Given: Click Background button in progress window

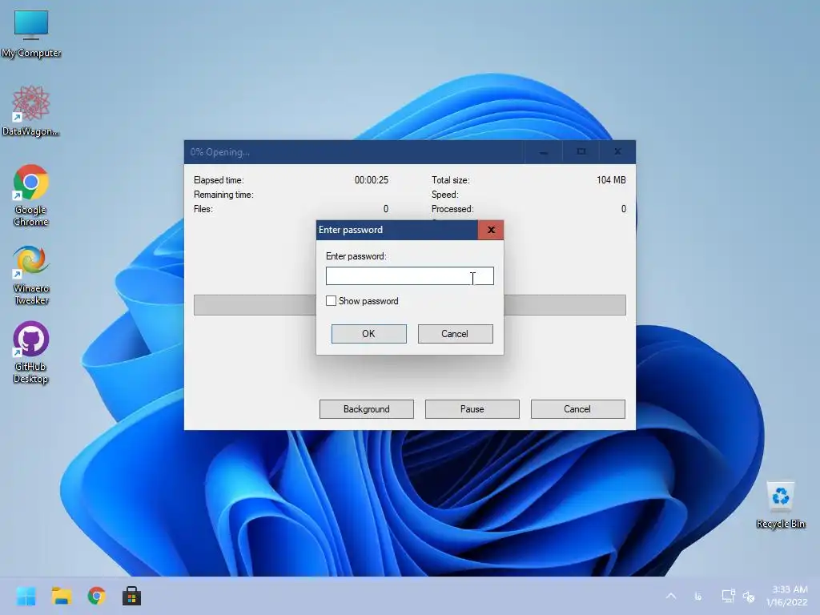Looking at the screenshot, I should point(366,409).
